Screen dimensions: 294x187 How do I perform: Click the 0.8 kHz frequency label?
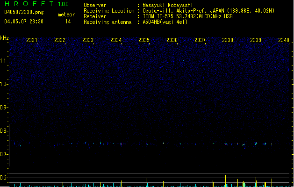pyautogui.click(x=4, y=131)
